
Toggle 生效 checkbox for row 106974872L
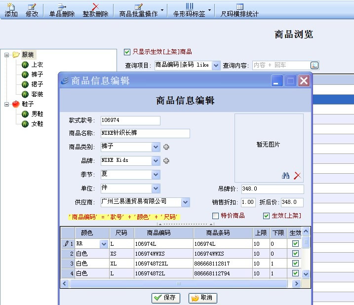tap(295, 273)
